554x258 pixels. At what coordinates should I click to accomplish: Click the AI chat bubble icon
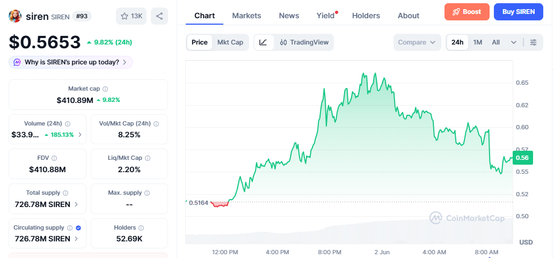pos(17,62)
